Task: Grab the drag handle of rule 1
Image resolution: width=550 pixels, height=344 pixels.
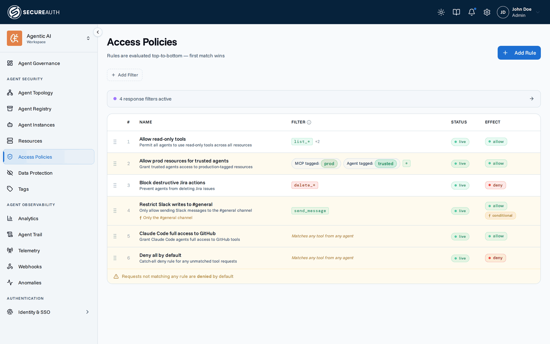Action: [115, 142]
